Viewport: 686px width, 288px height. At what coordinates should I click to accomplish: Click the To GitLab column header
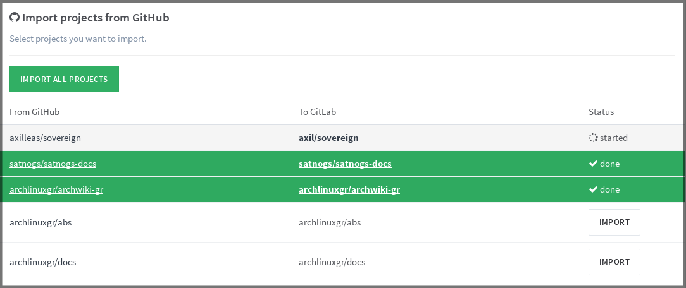317,112
